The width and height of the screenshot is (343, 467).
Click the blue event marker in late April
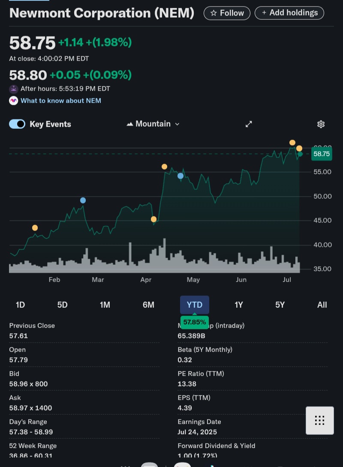pyautogui.click(x=180, y=176)
